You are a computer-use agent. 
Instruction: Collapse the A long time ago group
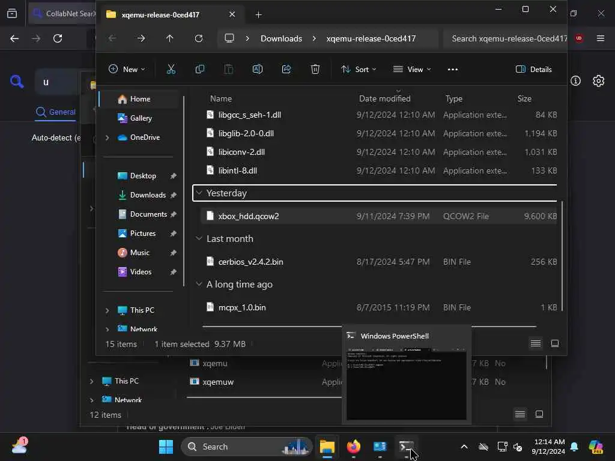click(199, 284)
